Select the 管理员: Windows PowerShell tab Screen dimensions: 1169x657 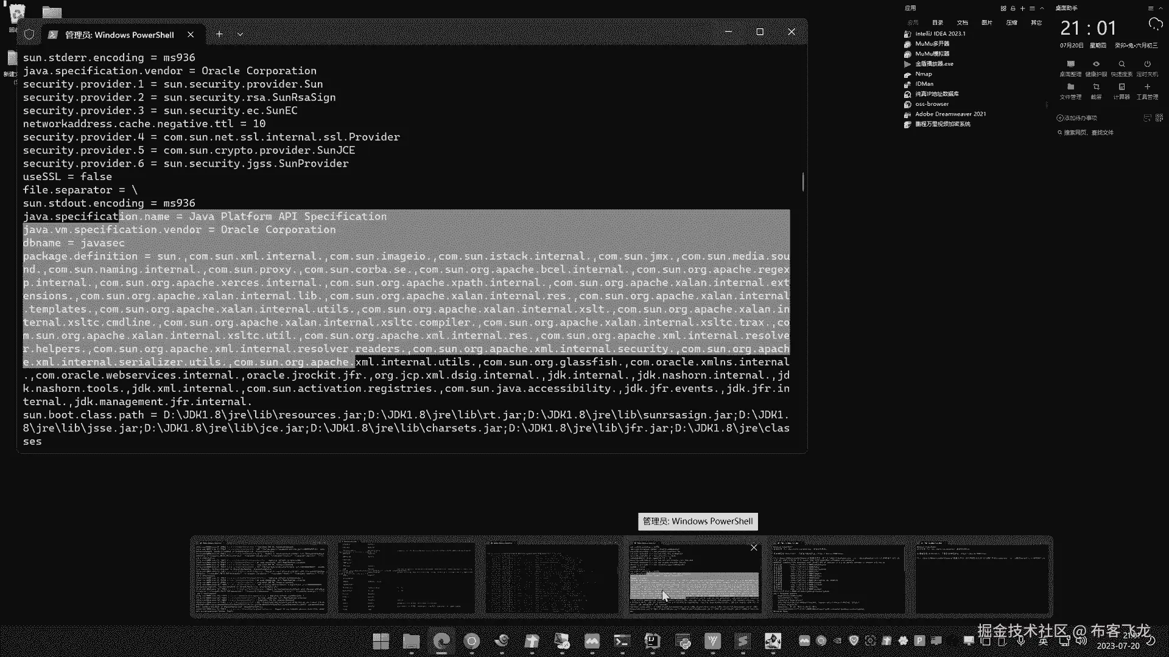click(x=119, y=35)
